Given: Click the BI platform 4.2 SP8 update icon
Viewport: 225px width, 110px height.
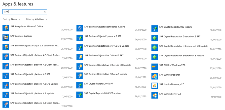Looking at the screenshot, I should pos(6,85).
